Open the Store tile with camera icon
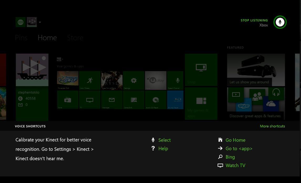This screenshot has width=301, height=183. tap(67, 100)
